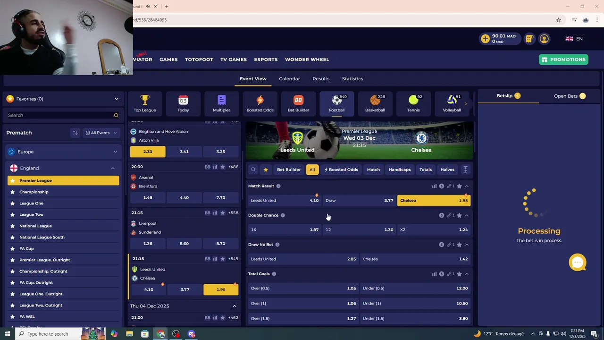
Task: Open the EN language selector
Action: 574,39
